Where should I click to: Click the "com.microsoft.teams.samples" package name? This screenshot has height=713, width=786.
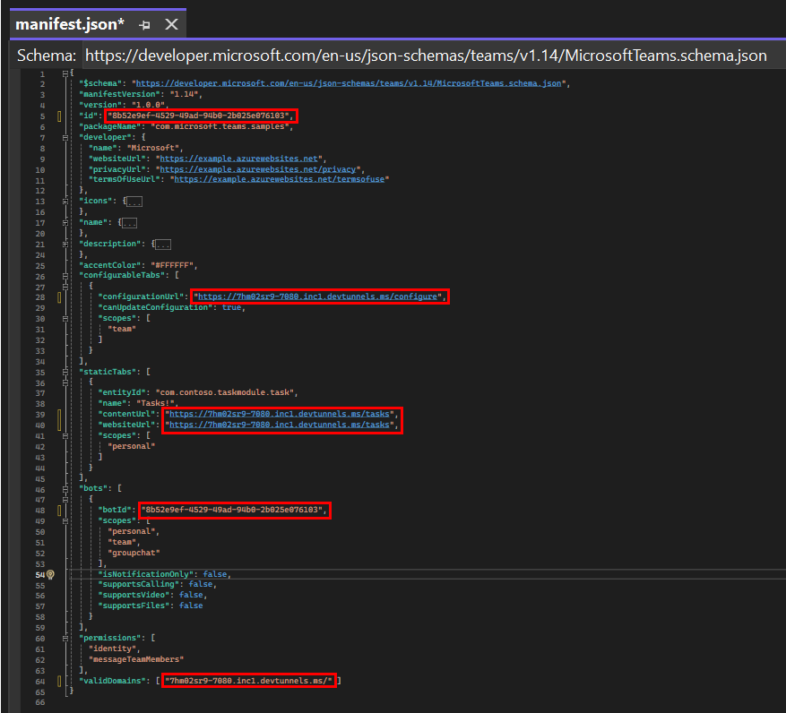click(x=220, y=126)
